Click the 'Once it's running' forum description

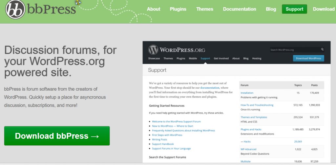pos(250,109)
